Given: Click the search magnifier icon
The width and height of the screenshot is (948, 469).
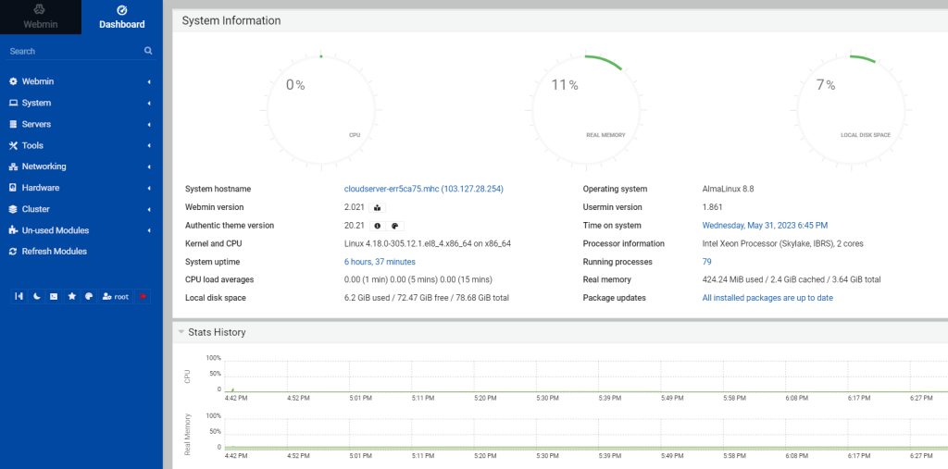Looking at the screenshot, I should pyautogui.click(x=148, y=52).
